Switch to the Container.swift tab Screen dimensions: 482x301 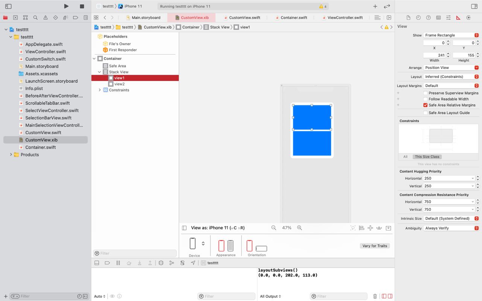pos(294,17)
